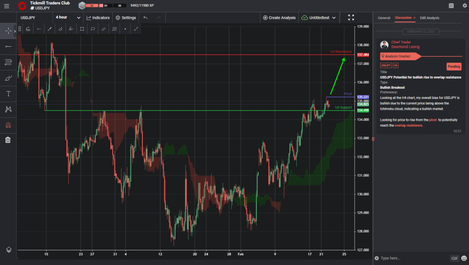469x265 pixels.
Task: Select the Text tool in left toolbar
Action: pyautogui.click(x=7, y=93)
